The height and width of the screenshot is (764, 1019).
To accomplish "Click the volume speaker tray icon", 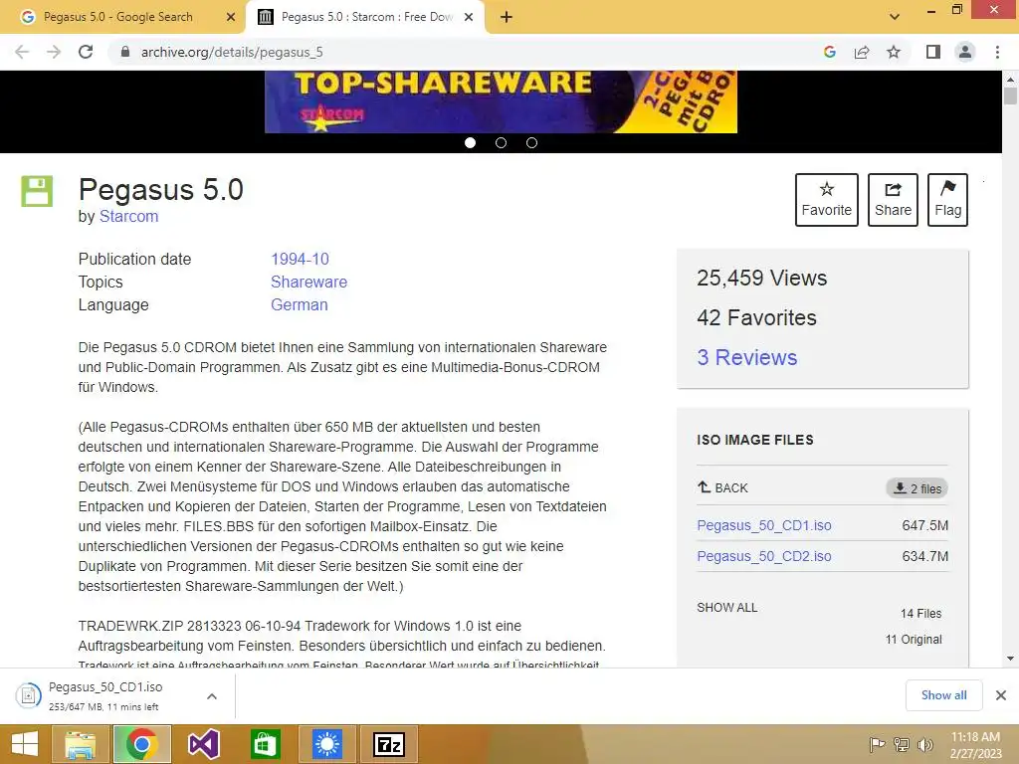I will click(924, 744).
